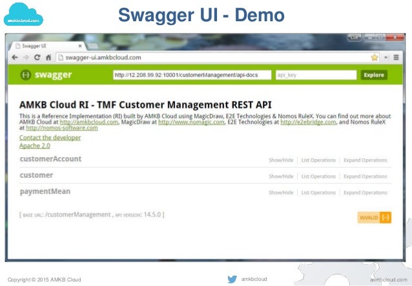Click the browser back arrow

pos(15,57)
